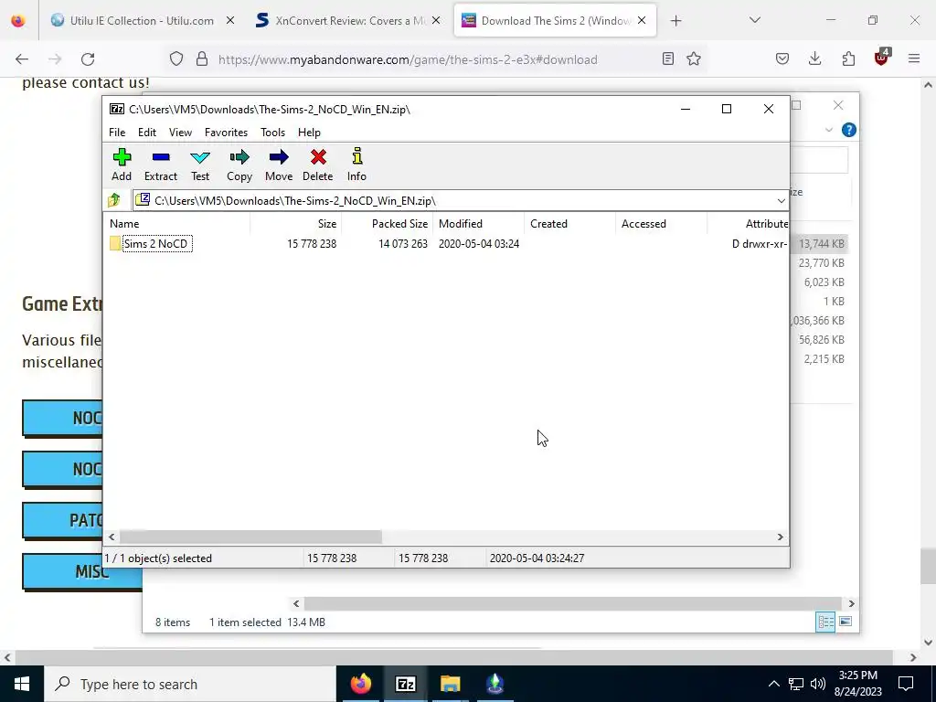
Task: Go back in Firefox
Action: click(x=22, y=59)
